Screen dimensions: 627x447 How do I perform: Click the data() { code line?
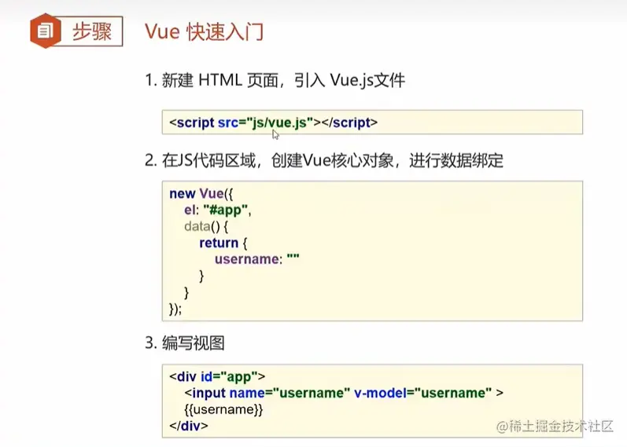point(206,226)
